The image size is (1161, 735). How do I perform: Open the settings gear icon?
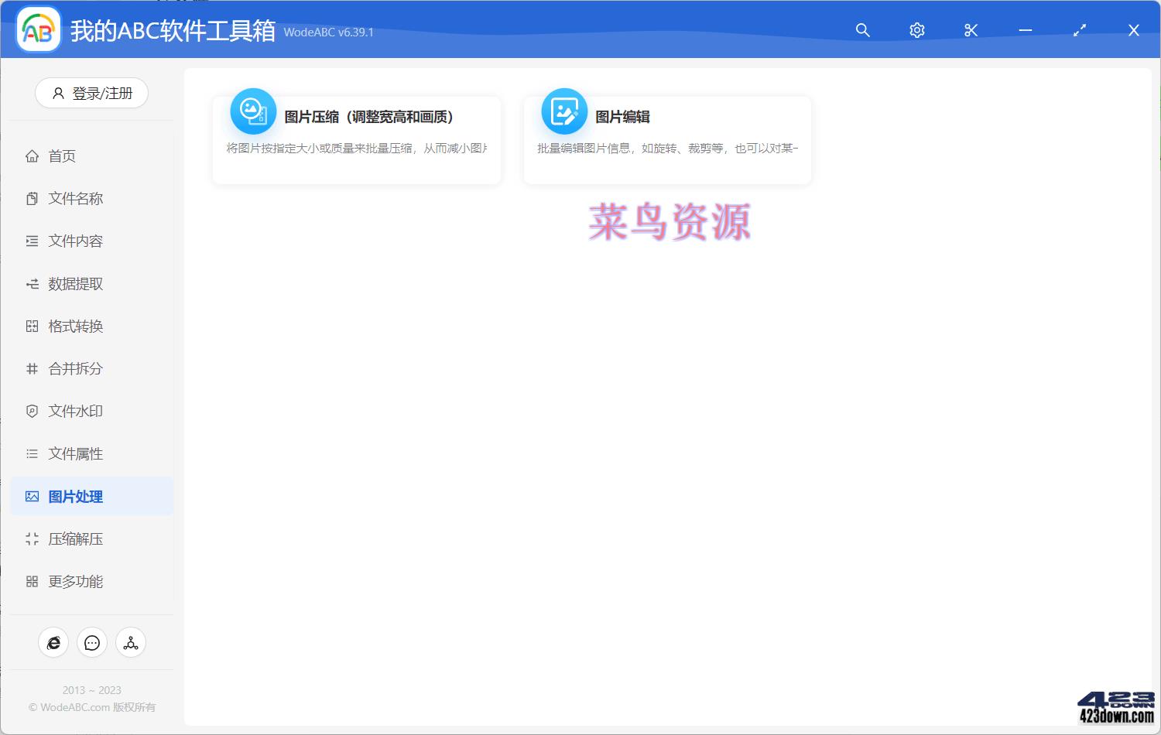coord(916,30)
